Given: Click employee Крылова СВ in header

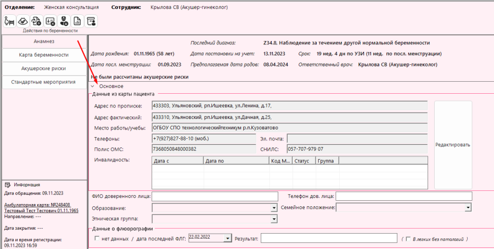Looking at the screenshot, I should coord(189,7).
